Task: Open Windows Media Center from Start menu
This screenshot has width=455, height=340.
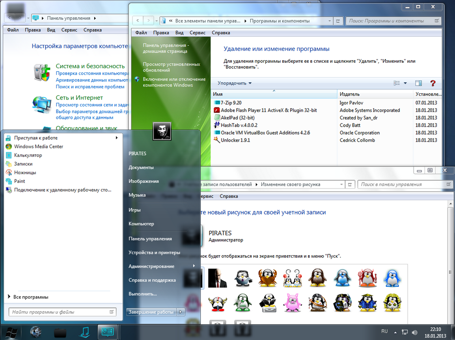Action: pos(38,146)
